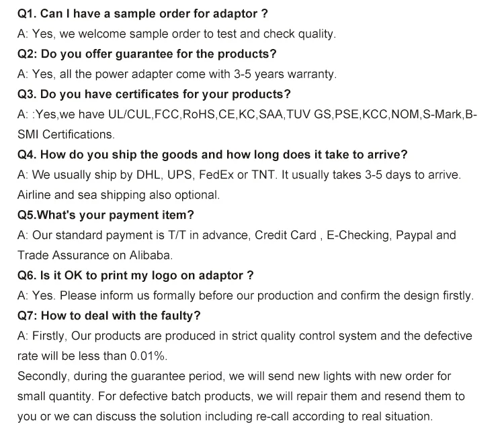Image resolution: width=504 pixels, height=445 pixels.
Task: Select the Q4 shipping question heading
Action: click(x=212, y=154)
